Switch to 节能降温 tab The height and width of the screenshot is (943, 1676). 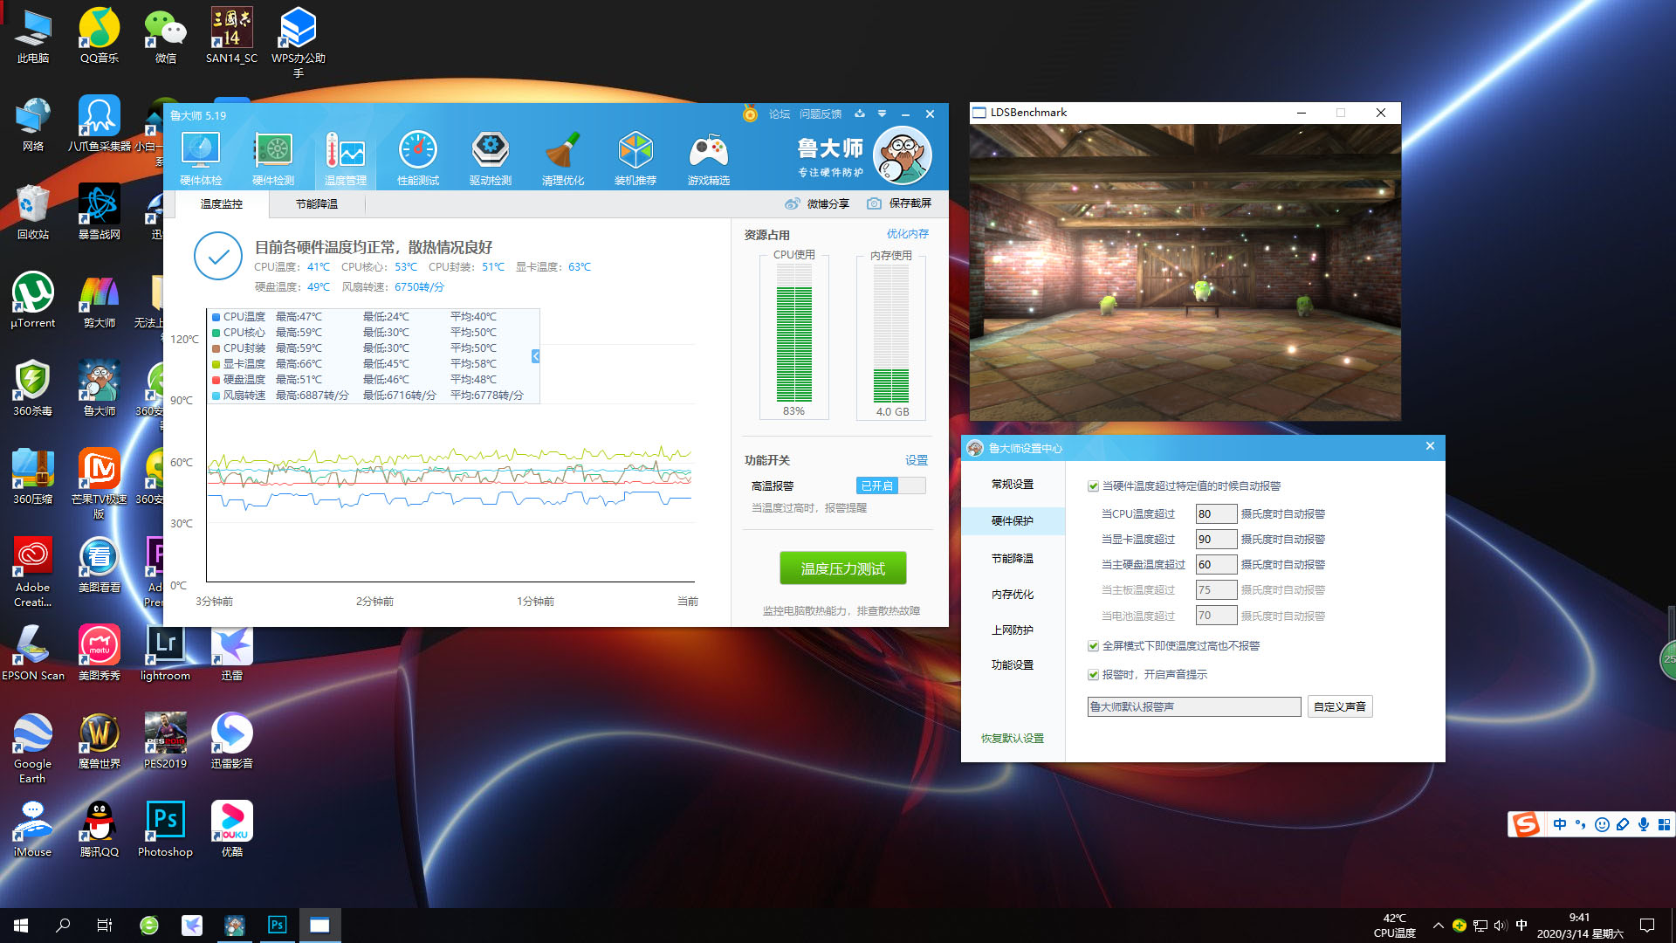316,204
